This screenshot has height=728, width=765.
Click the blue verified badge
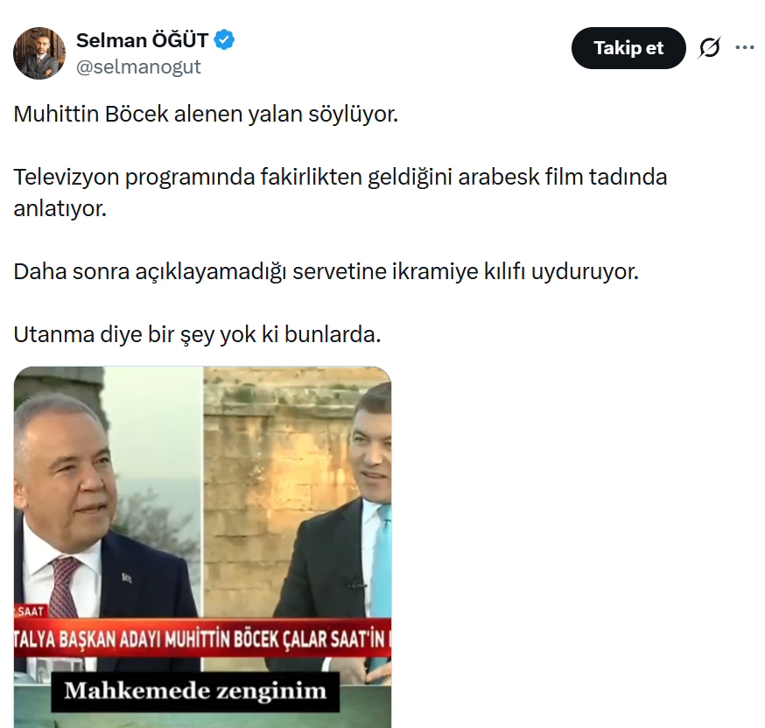point(224,40)
